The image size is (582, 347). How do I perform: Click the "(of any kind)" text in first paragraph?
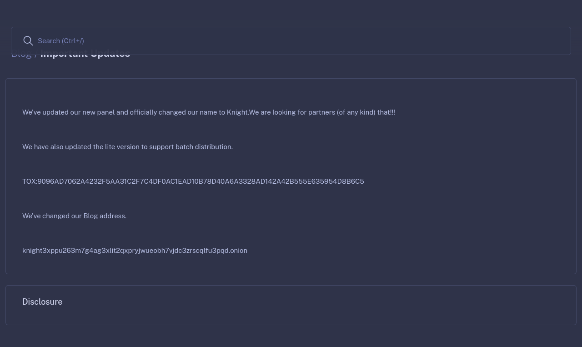click(x=356, y=112)
